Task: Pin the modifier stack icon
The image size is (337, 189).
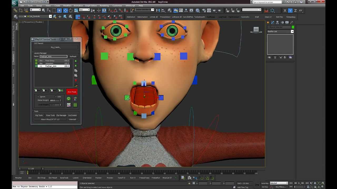Action: point(269,57)
